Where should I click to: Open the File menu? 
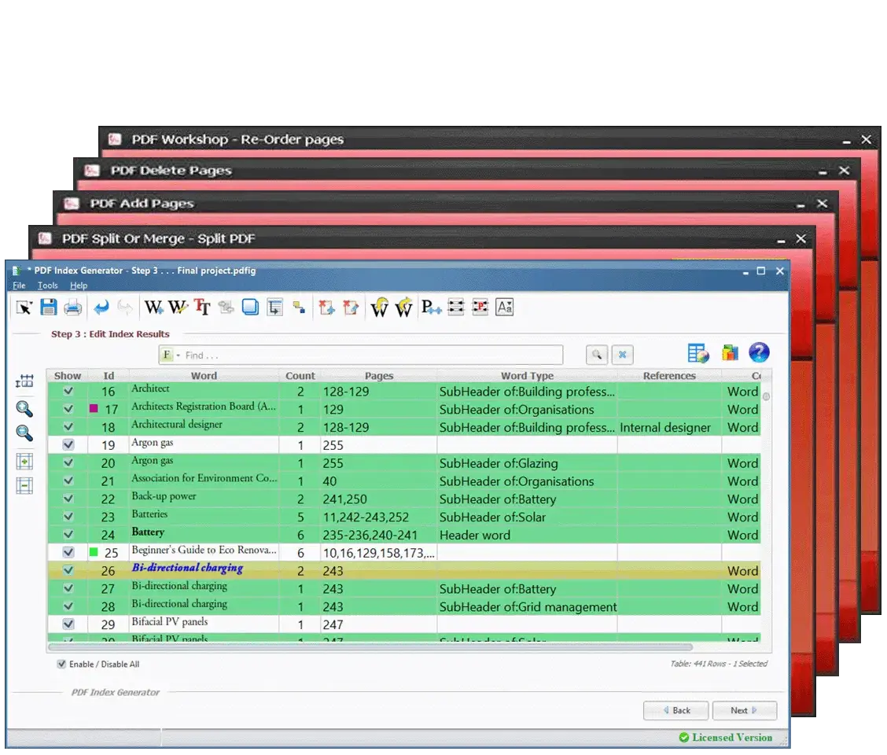(19, 285)
